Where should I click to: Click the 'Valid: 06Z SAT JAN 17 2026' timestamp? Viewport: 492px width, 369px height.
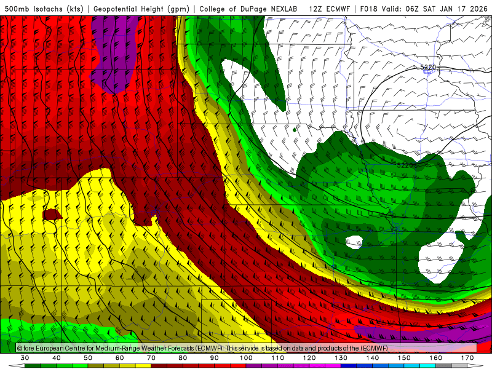pyautogui.click(x=435, y=9)
